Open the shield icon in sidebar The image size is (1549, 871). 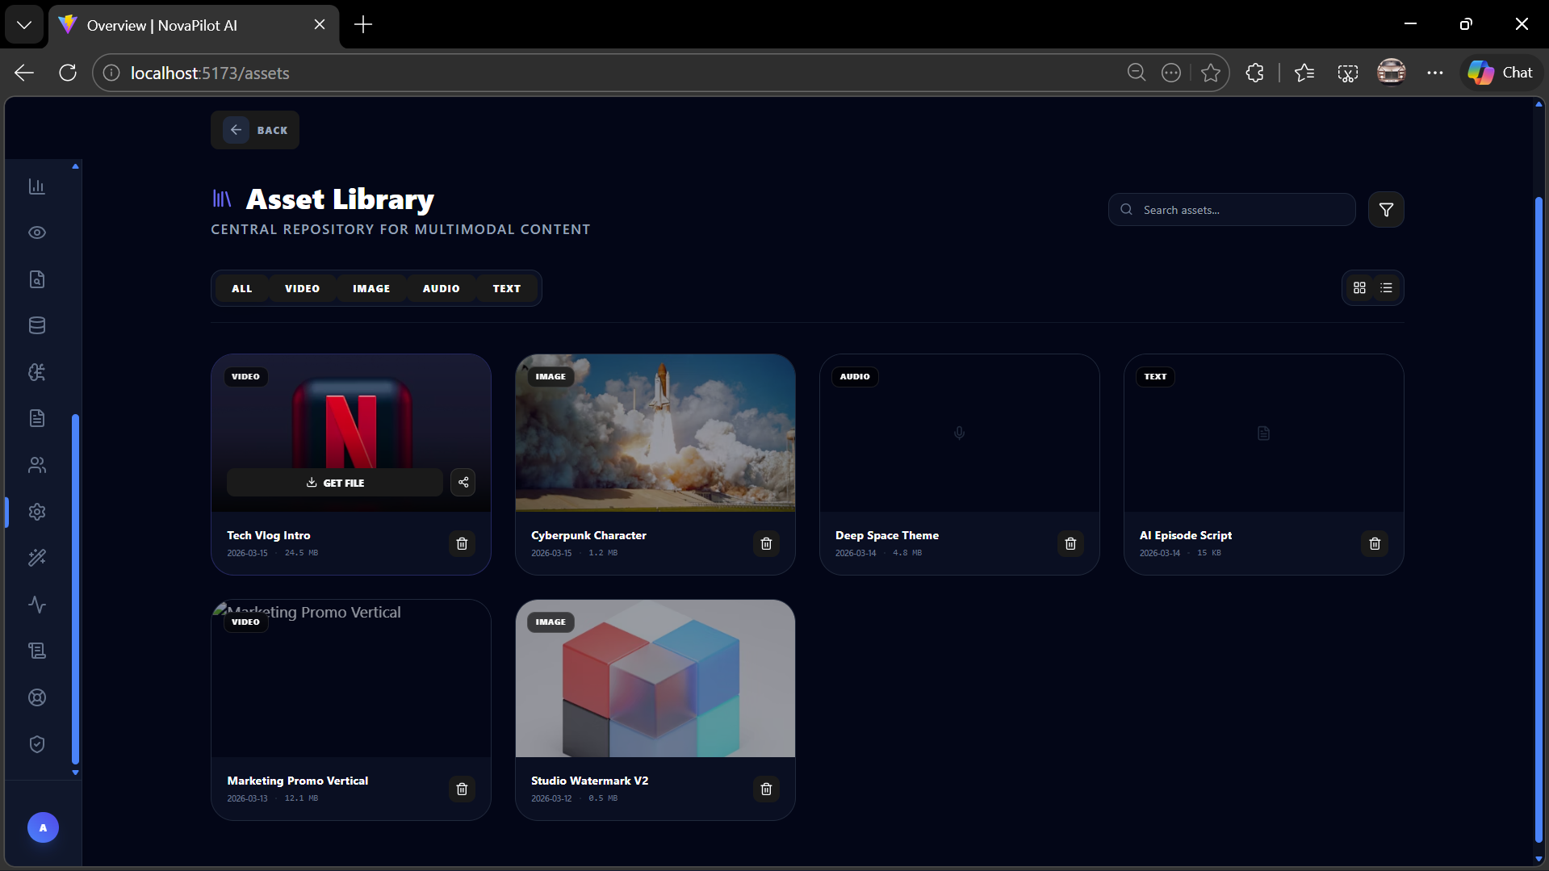37,744
